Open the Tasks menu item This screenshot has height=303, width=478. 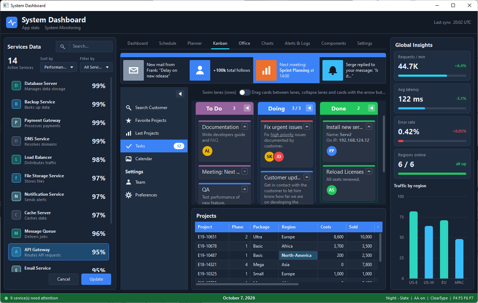coord(154,146)
